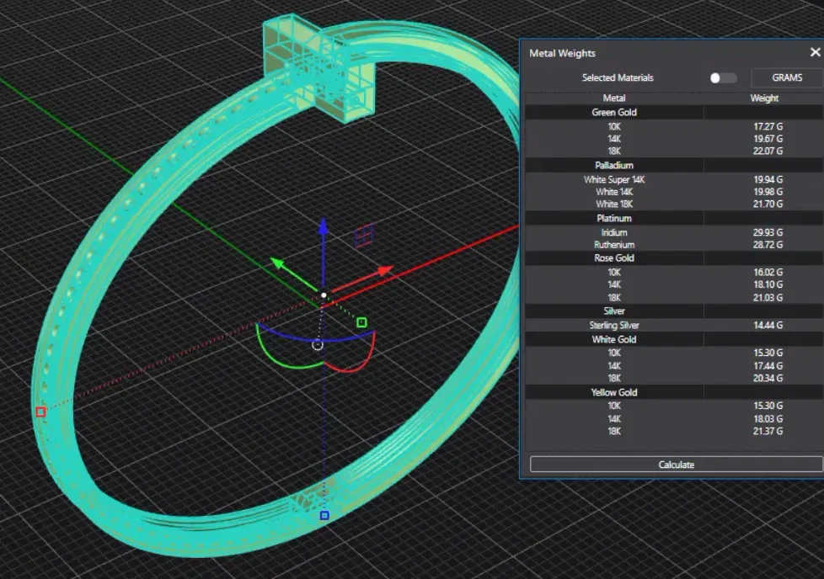Select the Iridium row
Viewport: 824px width, 579px height.
coord(674,232)
